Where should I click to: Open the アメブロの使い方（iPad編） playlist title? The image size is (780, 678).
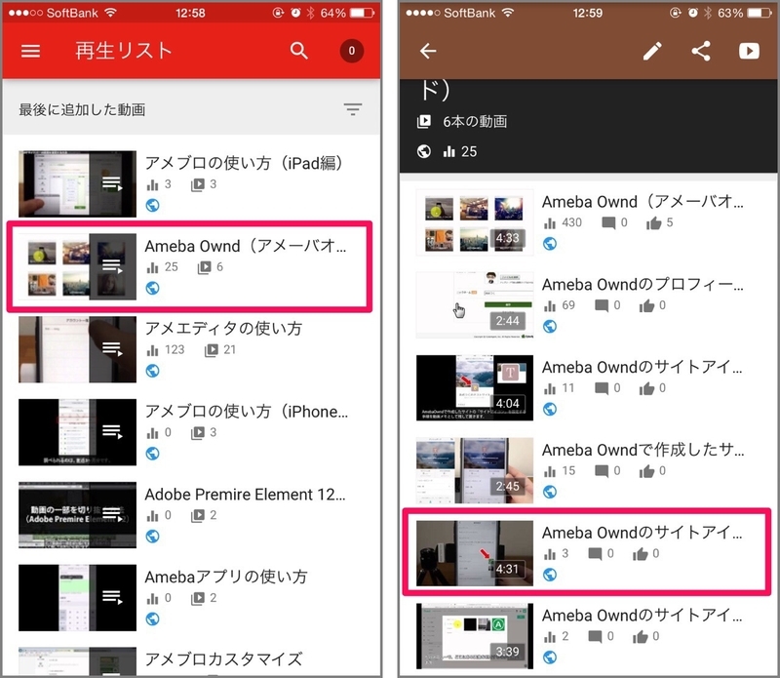click(x=244, y=162)
